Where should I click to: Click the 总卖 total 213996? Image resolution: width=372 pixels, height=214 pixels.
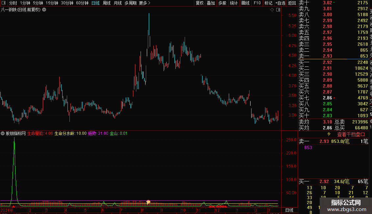[360, 122]
